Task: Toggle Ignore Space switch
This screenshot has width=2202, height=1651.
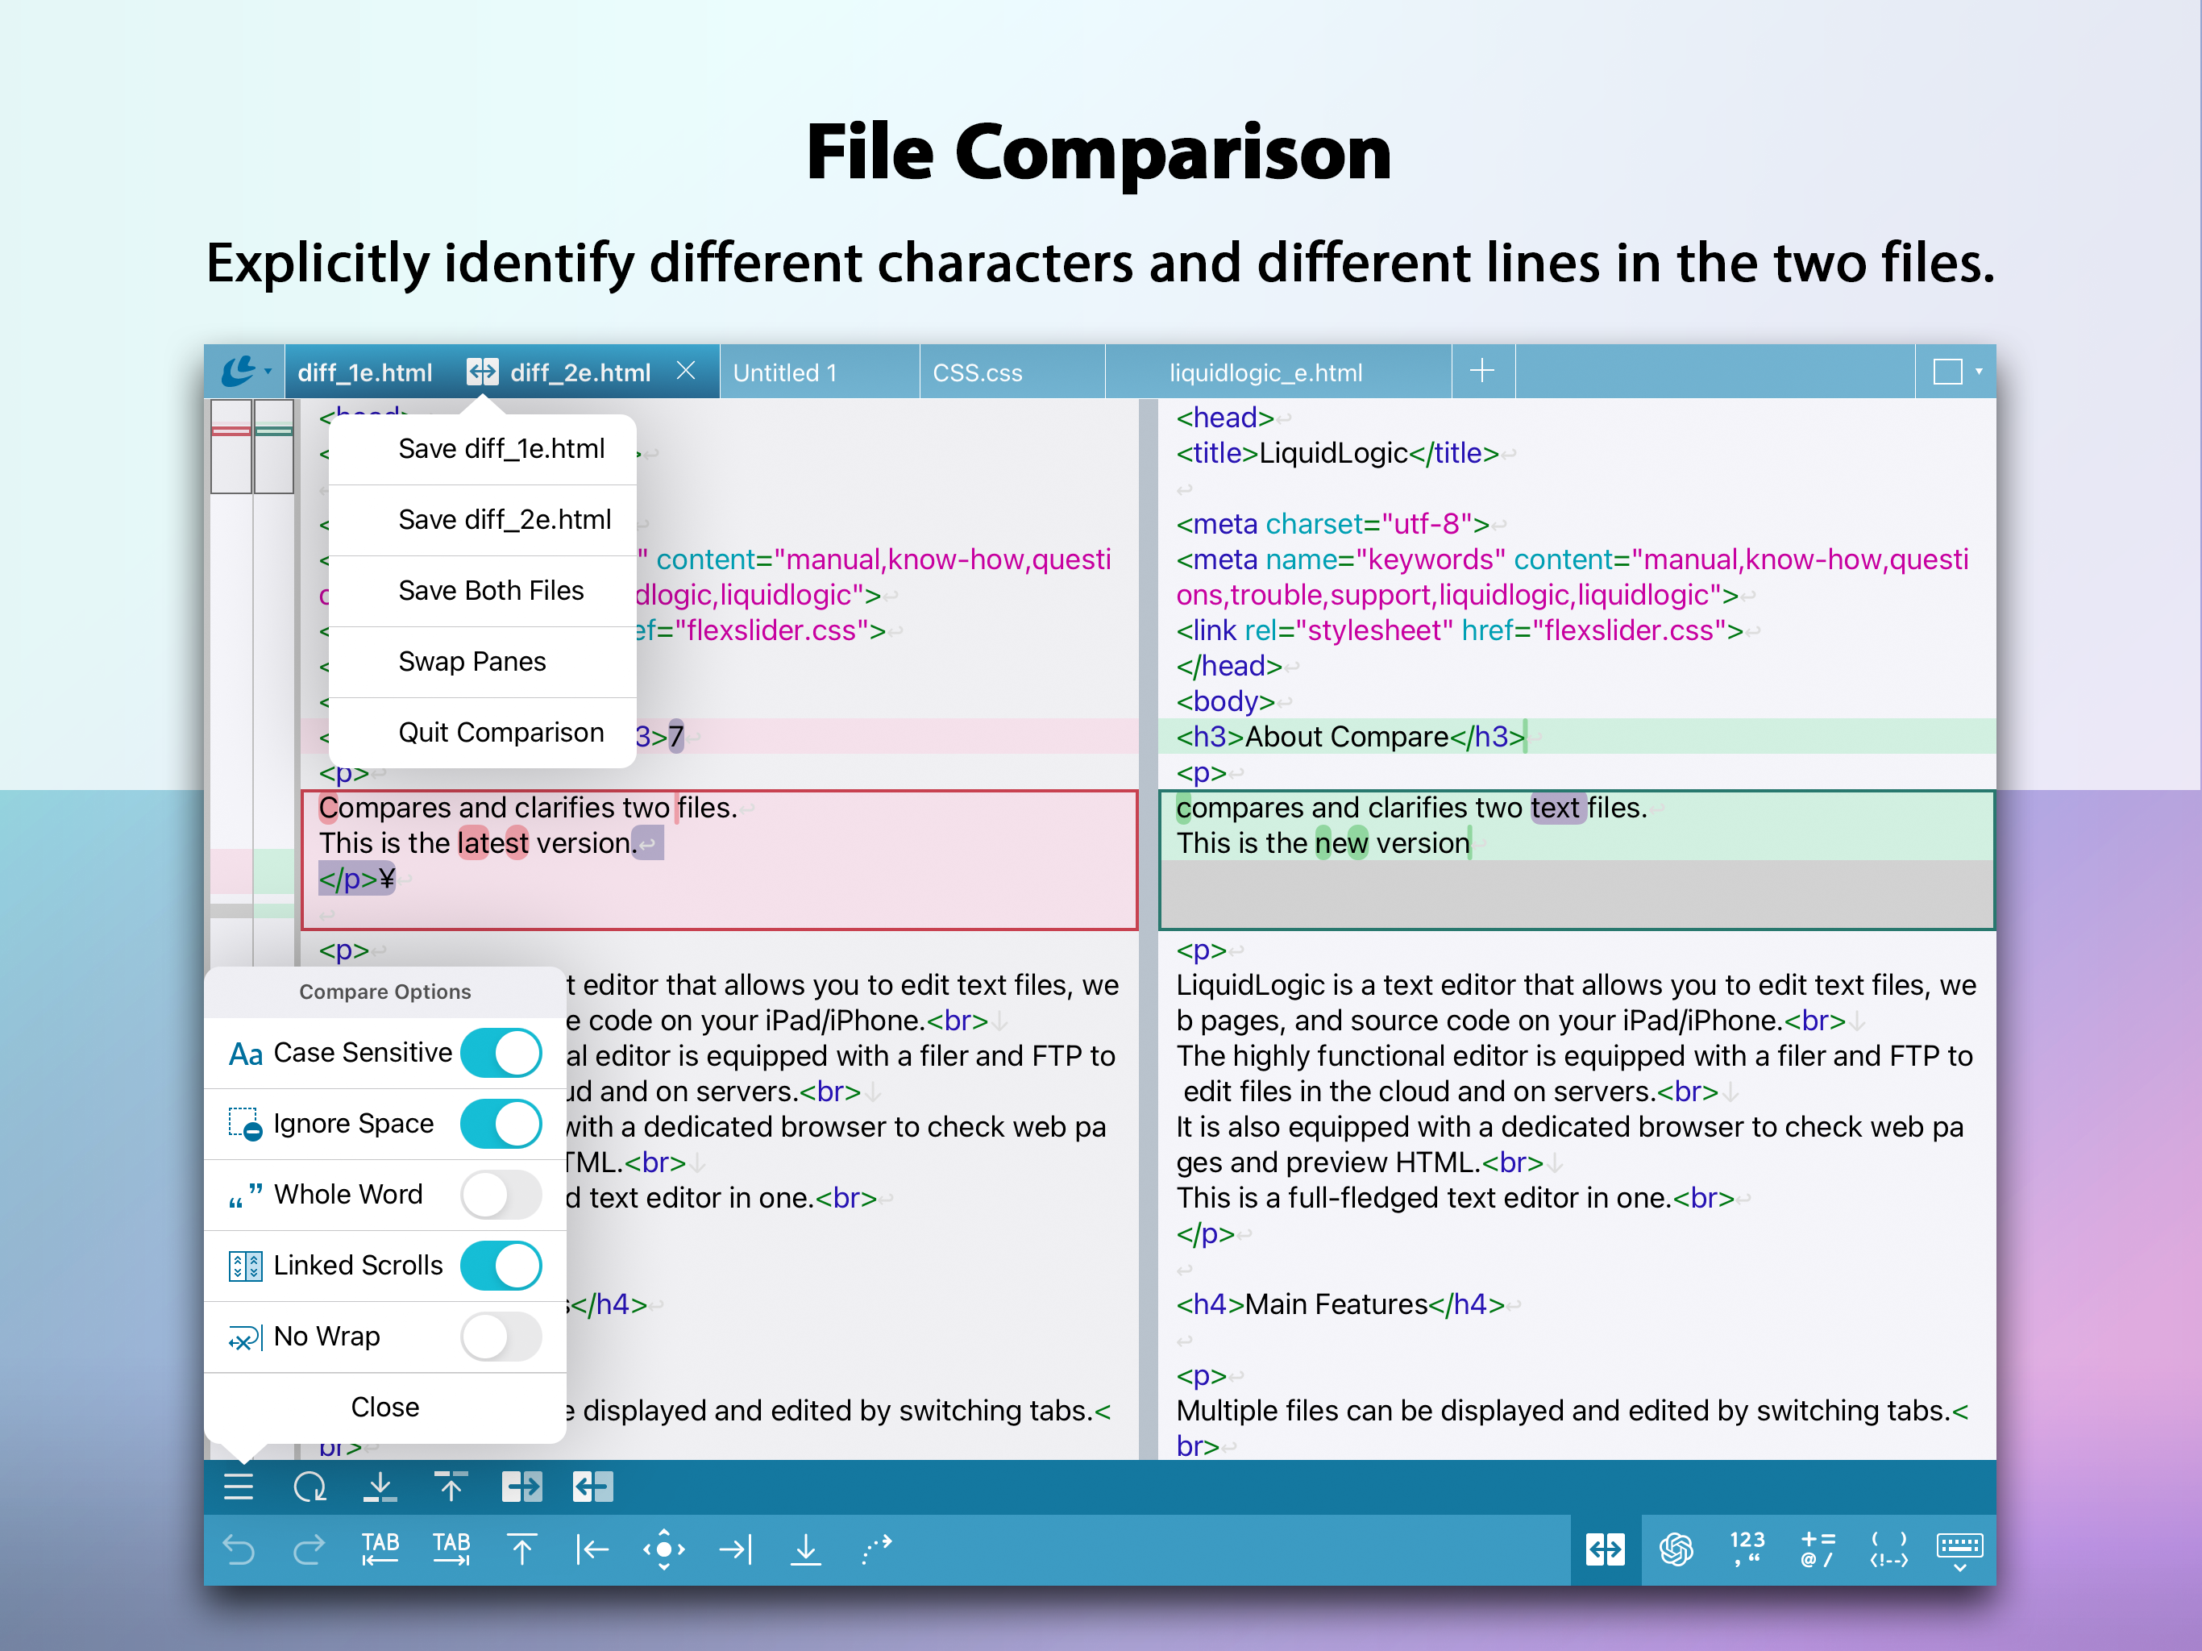Action: click(x=501, y=1123)
